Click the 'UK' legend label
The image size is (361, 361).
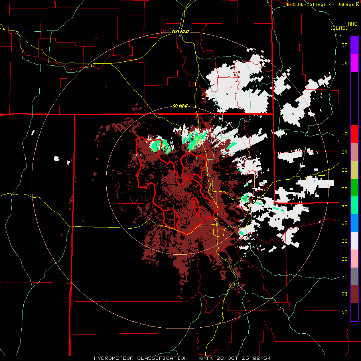pyautogui.click(x=344, y=63)
